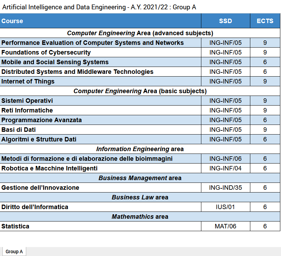Select the ING-IND/35 SSD cell
Image resolution: width=281 pixels, height=256 pixels.
(225, 188)
